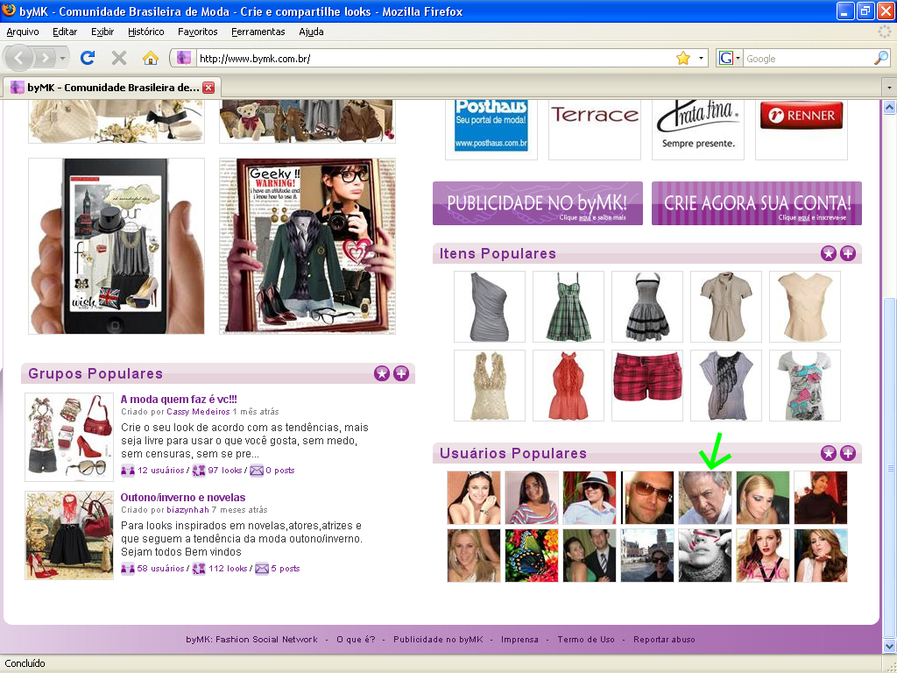Click the bookmark star in address bar

pos(683,58)
